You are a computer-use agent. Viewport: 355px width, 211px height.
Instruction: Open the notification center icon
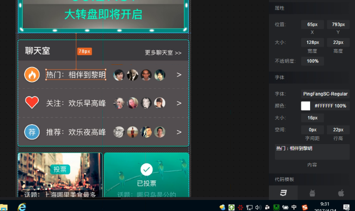point(346,207)
